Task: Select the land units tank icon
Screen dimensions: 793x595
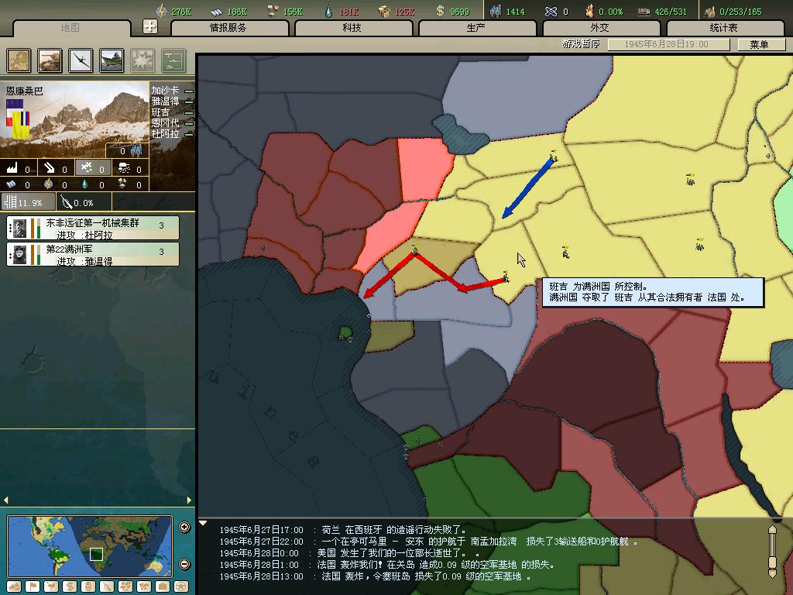Action: point(50,60)
